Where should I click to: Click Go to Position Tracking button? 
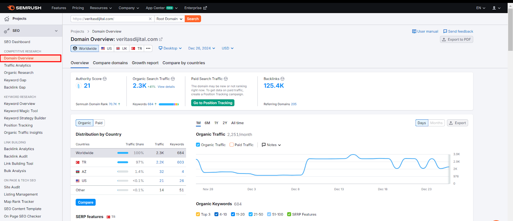(213, 103)
